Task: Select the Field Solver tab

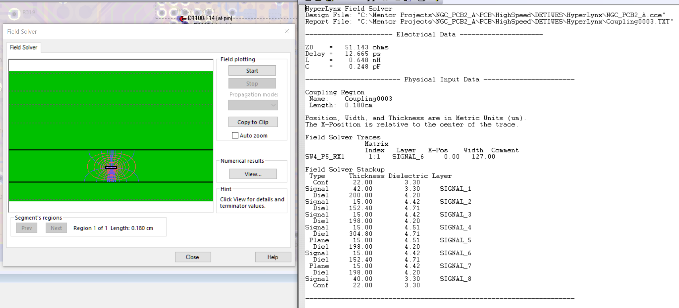Action: (x=23, y=48)
